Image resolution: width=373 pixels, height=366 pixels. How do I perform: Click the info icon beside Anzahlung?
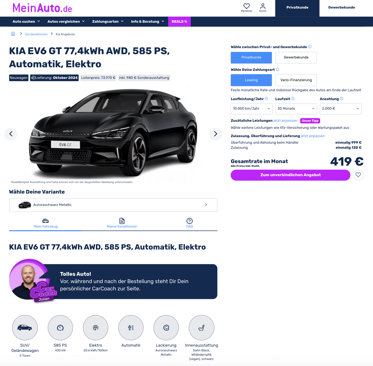click(x=341, y=99)
